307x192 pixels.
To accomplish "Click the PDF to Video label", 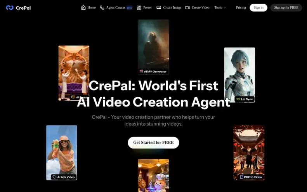I will tap(251, 177).
